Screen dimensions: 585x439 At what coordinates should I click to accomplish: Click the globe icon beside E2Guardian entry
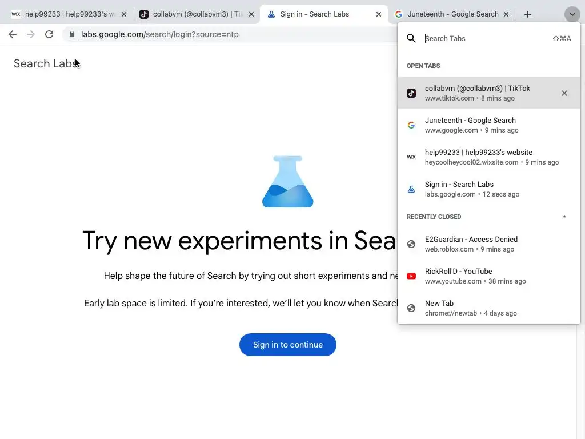pyautogui.click(x=411, y=244)
